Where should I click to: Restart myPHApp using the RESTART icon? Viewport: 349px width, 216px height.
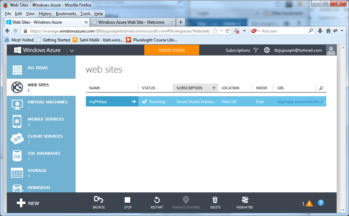click(x=157, y=200)
